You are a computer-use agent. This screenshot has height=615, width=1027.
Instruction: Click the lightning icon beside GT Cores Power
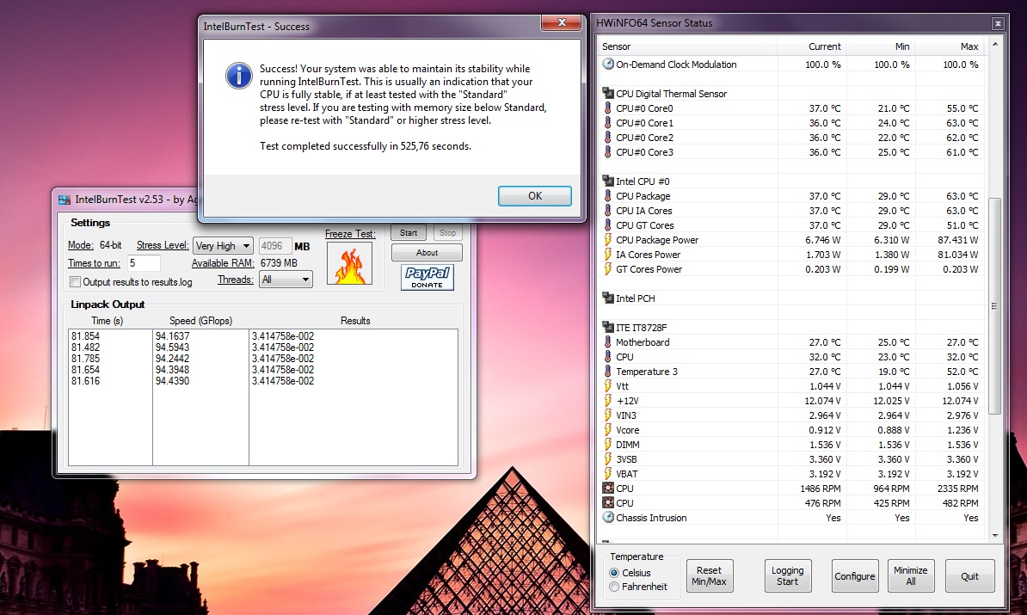pyautogui.click(x=608, y=269)
